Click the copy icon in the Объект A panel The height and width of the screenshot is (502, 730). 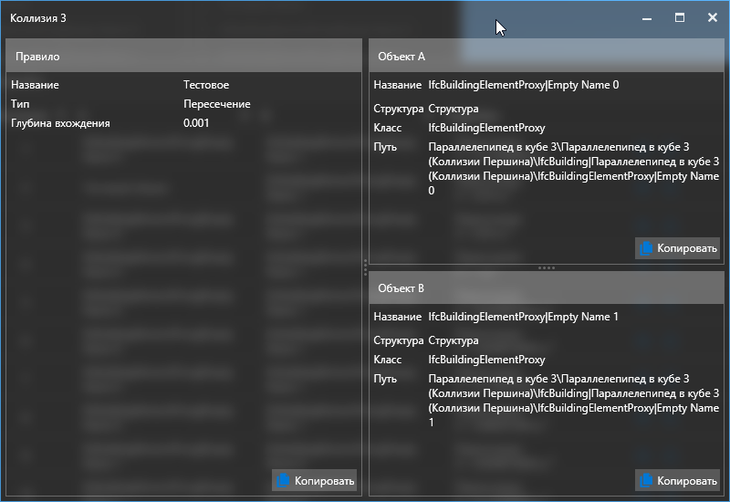tap(647, 249)
